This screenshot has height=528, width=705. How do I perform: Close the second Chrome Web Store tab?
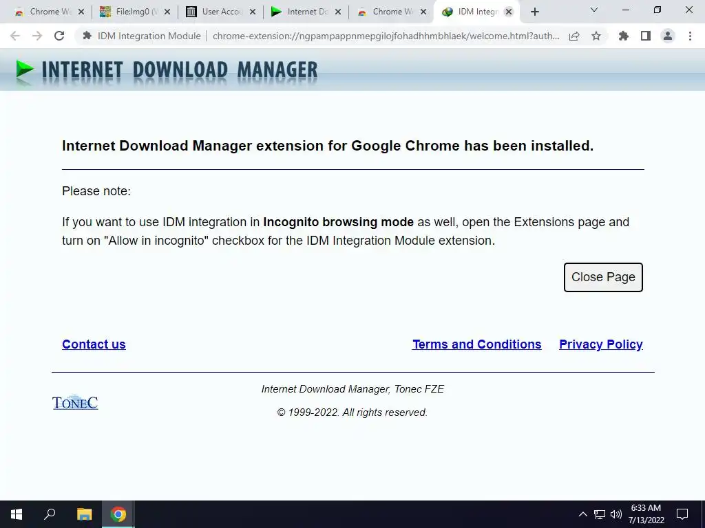pos(423,12)
